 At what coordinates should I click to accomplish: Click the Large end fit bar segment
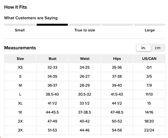[x=150, y=25]
